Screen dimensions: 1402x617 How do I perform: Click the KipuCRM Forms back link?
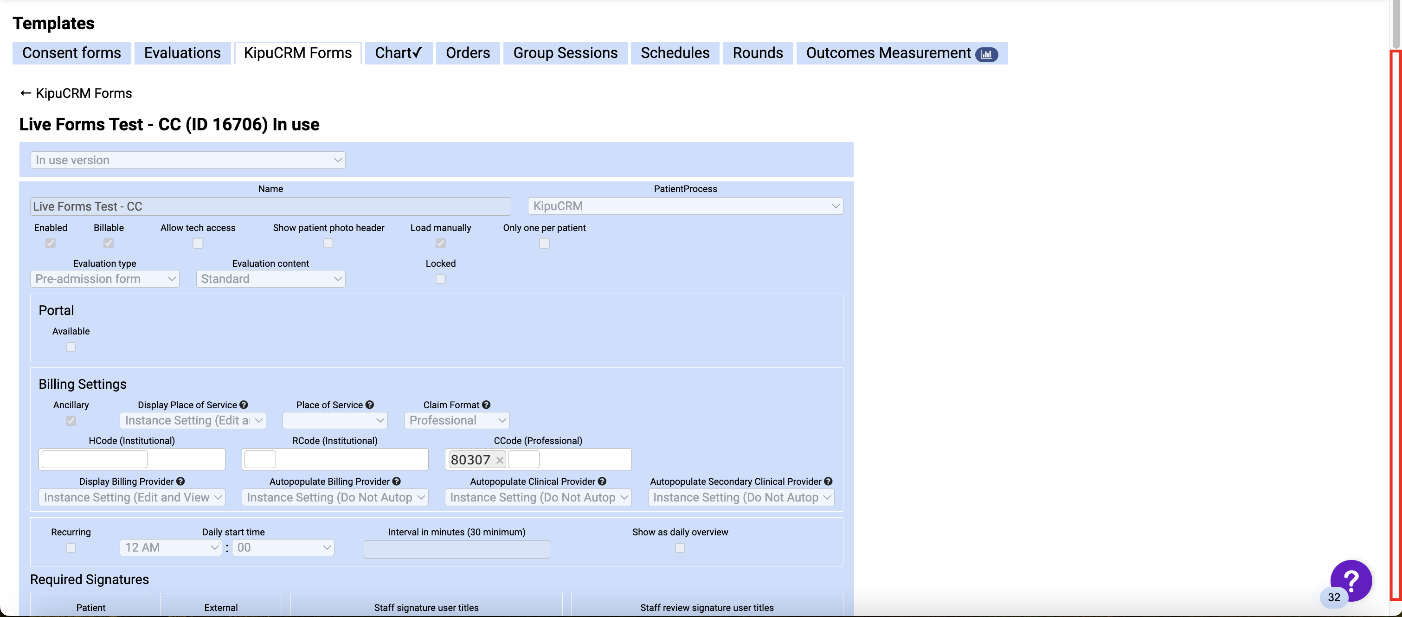click(76, 93)
